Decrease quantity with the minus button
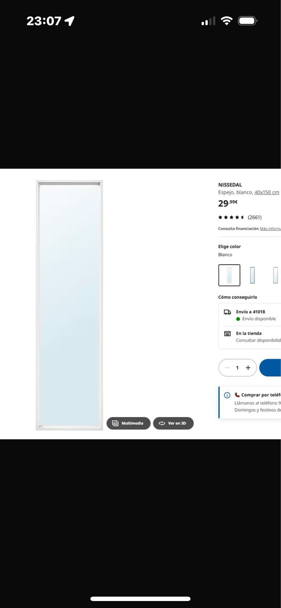 coord(227,368)
